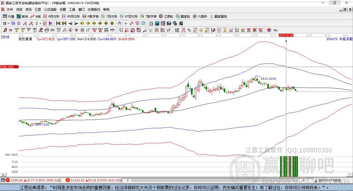Select the percent % tool

pyautogui.click(x=189, y=30)
